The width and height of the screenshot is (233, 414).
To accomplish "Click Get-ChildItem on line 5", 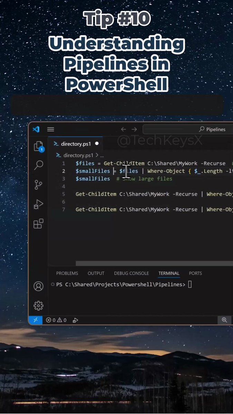I will point(96,194).
